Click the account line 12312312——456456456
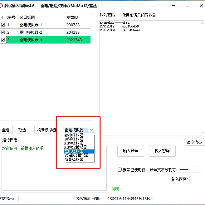The image size is (205, 205). [119, 26]
